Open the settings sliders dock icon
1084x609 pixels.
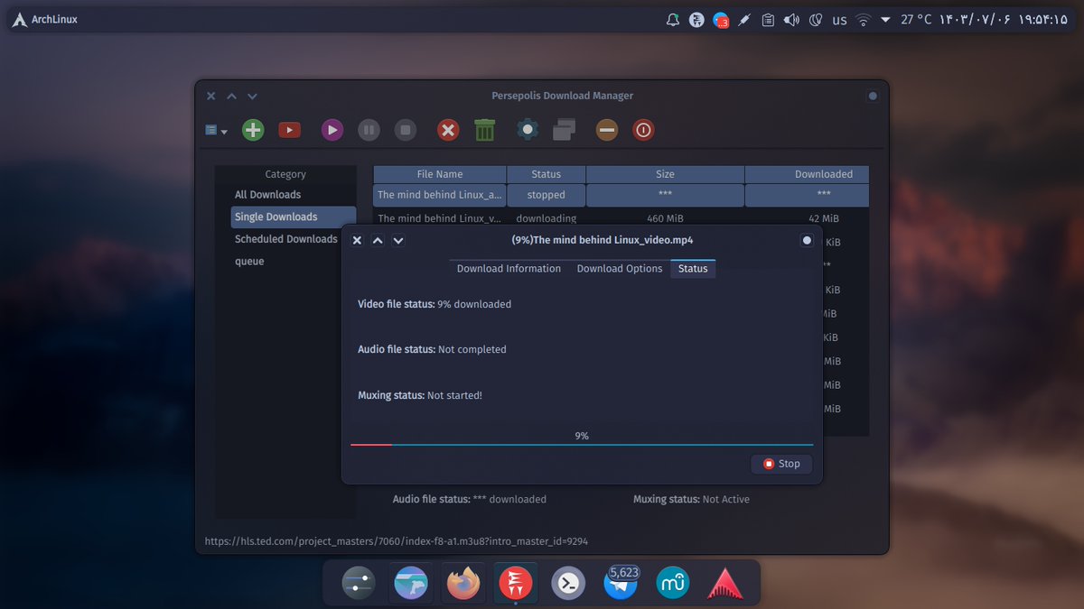[x=359, y=584]
